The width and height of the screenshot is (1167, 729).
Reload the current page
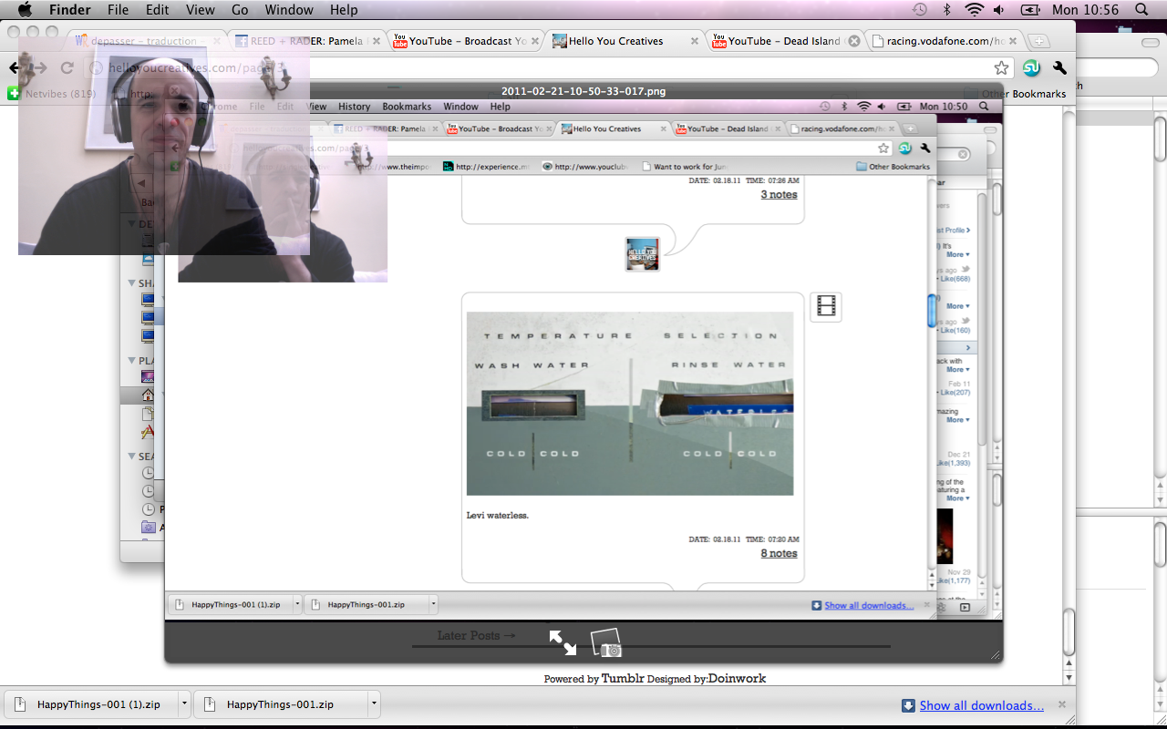tap(67, 68)
